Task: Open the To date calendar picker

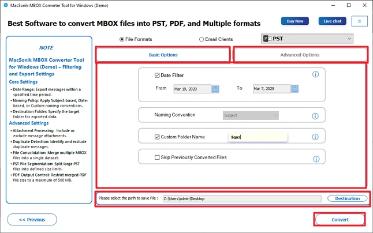Action: point(294,89)
